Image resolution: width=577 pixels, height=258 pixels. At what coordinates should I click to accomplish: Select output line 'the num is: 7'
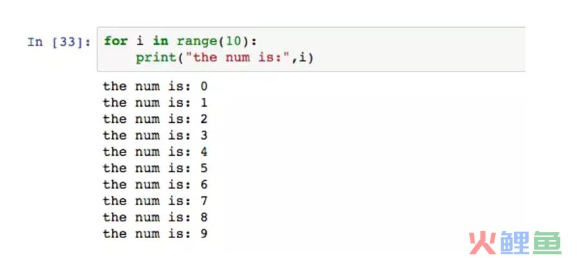pos(155,201)
